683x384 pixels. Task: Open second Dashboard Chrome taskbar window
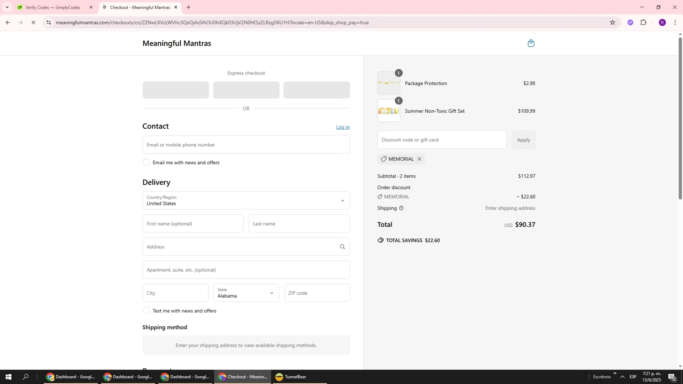click(x=128, y=377)
